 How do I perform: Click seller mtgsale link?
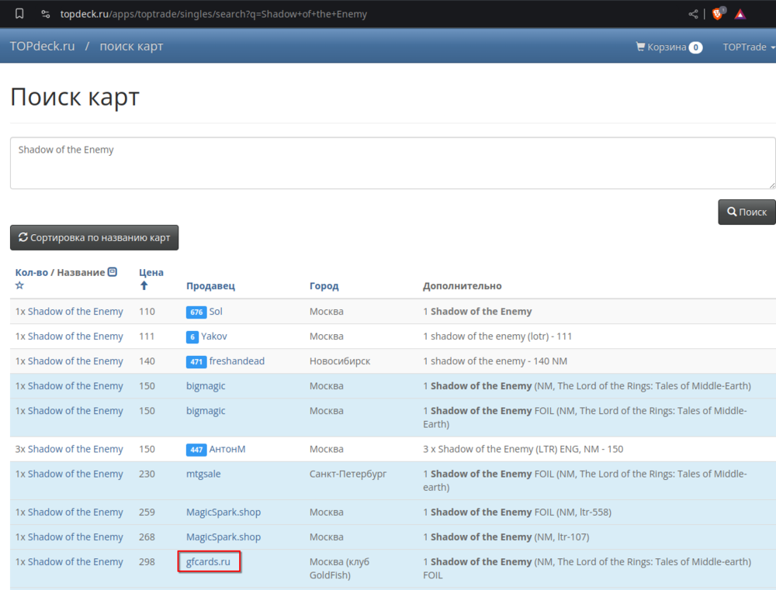(206, 474)
